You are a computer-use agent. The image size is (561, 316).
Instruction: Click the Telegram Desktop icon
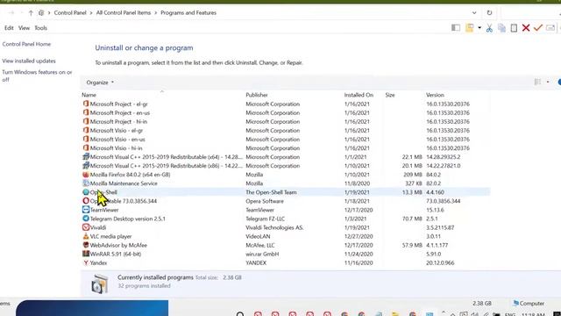[x=86, y=219]
